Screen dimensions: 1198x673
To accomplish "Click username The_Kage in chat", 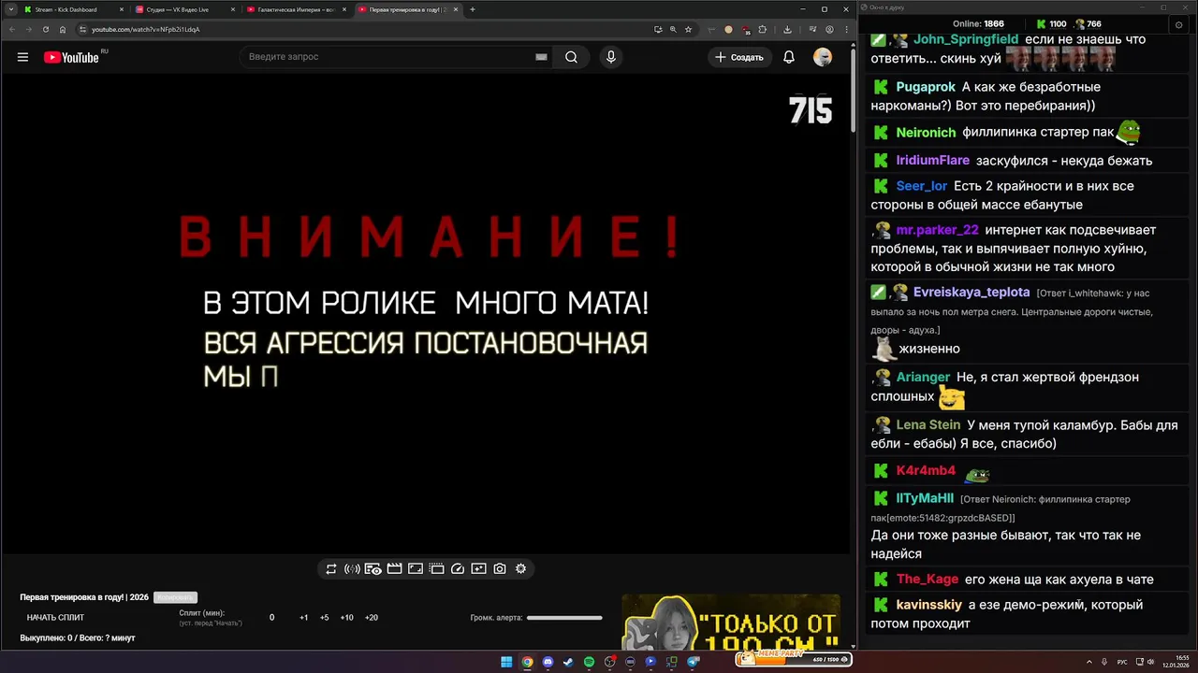I will coord(928,580).
